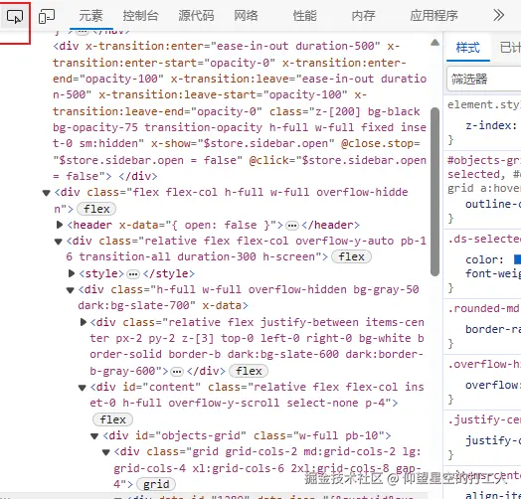Open the 源代码 tab

(196, 16)
